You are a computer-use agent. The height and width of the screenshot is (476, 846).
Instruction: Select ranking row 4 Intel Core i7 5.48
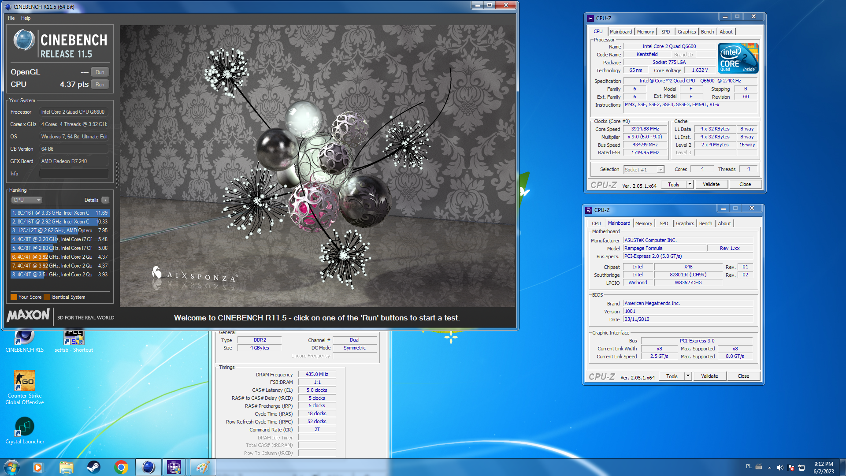(59, 239)
